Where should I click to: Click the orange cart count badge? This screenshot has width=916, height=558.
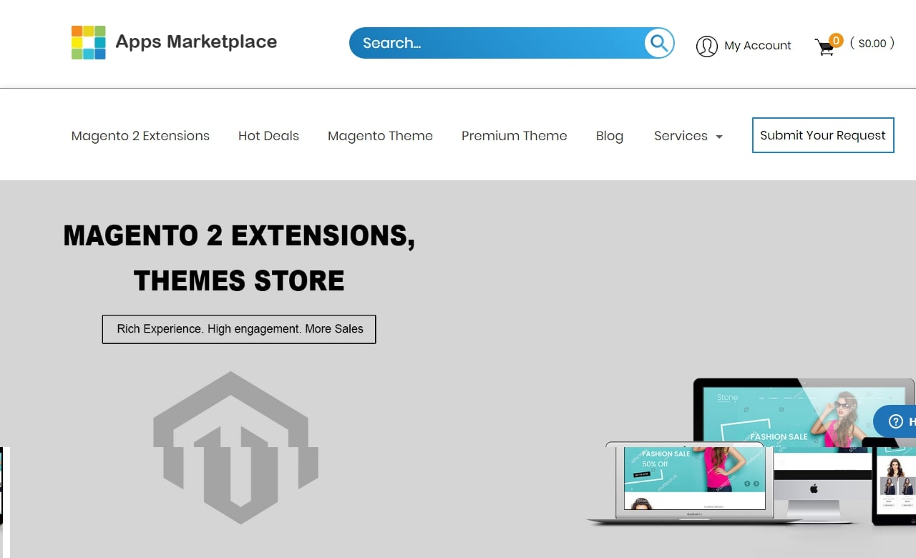836,40
